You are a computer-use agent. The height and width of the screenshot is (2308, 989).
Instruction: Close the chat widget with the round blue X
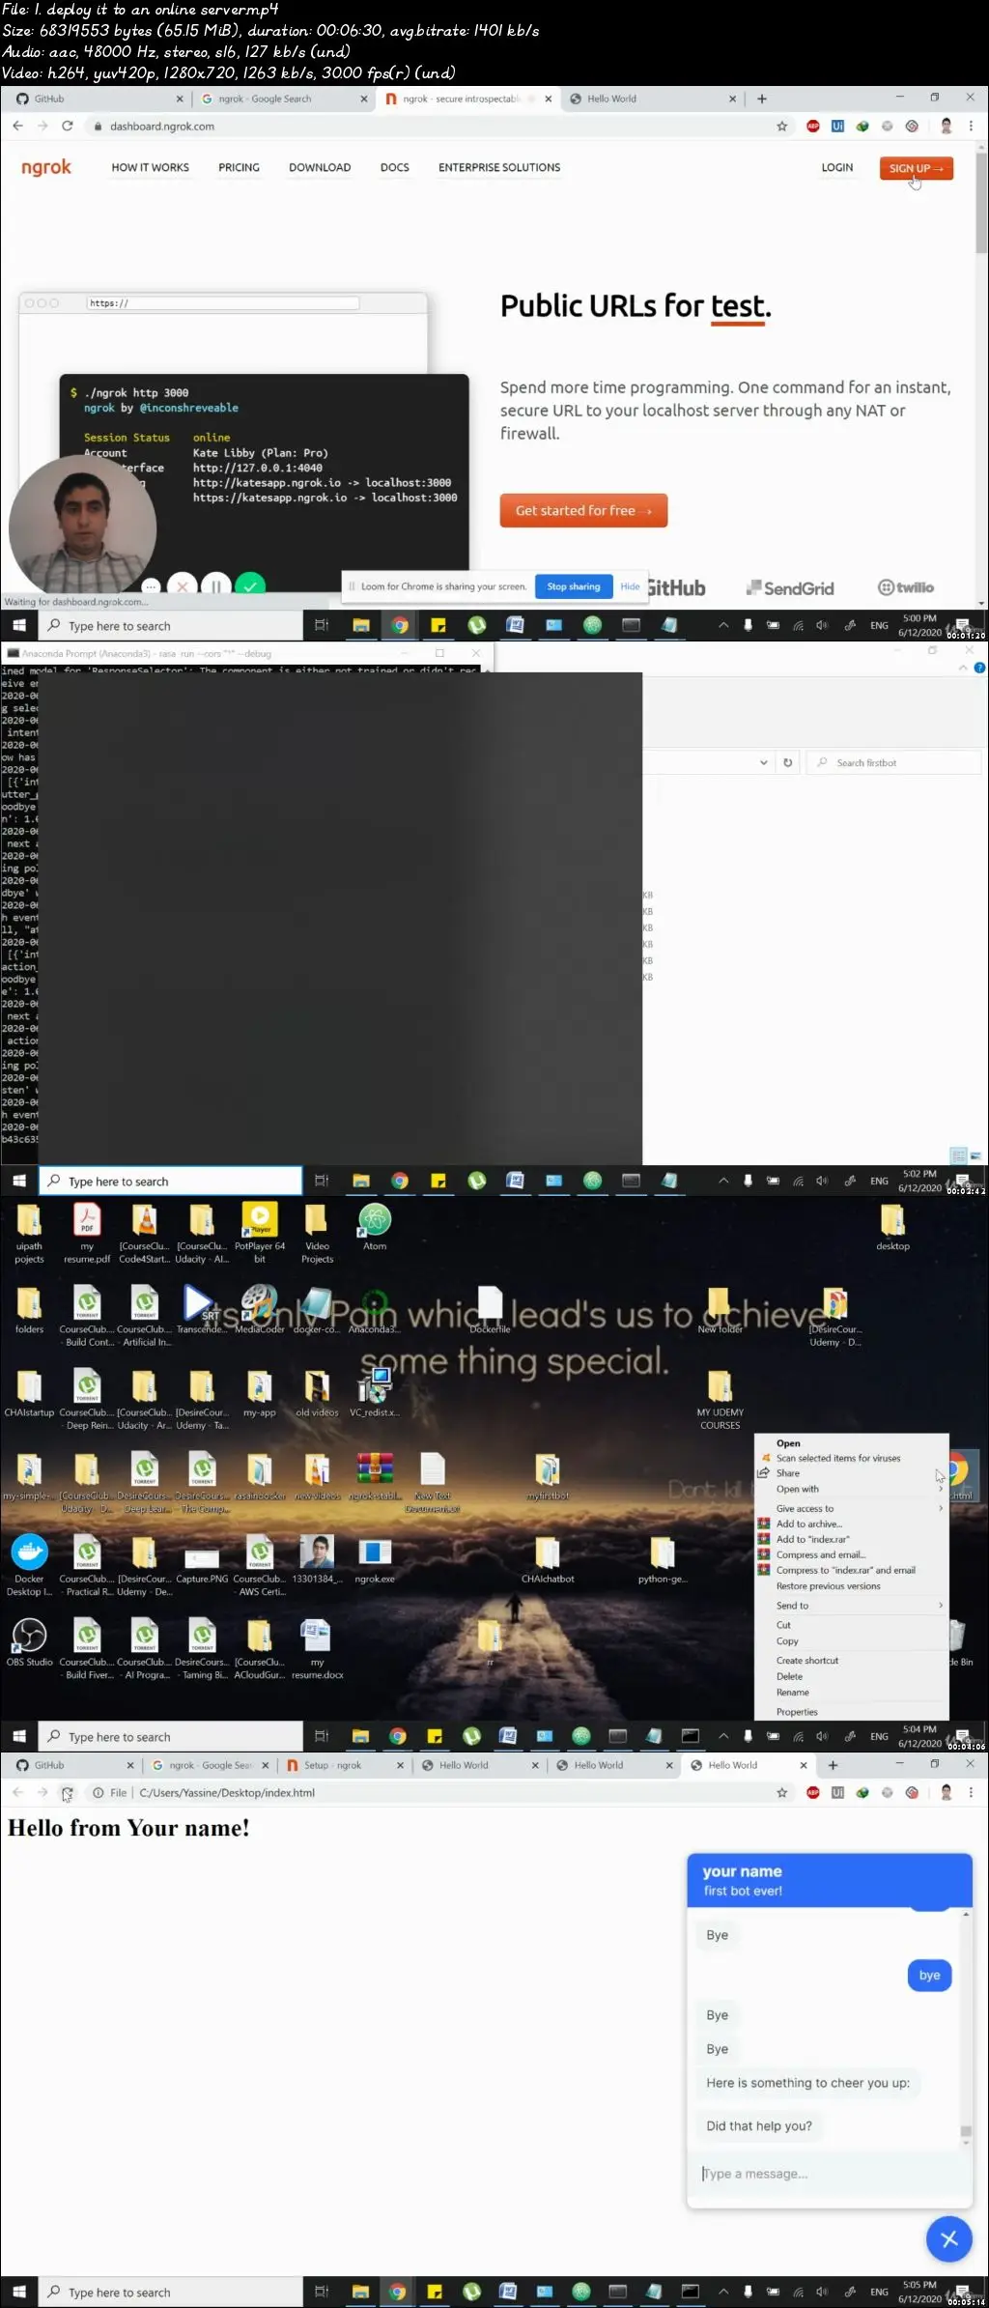948,2238
